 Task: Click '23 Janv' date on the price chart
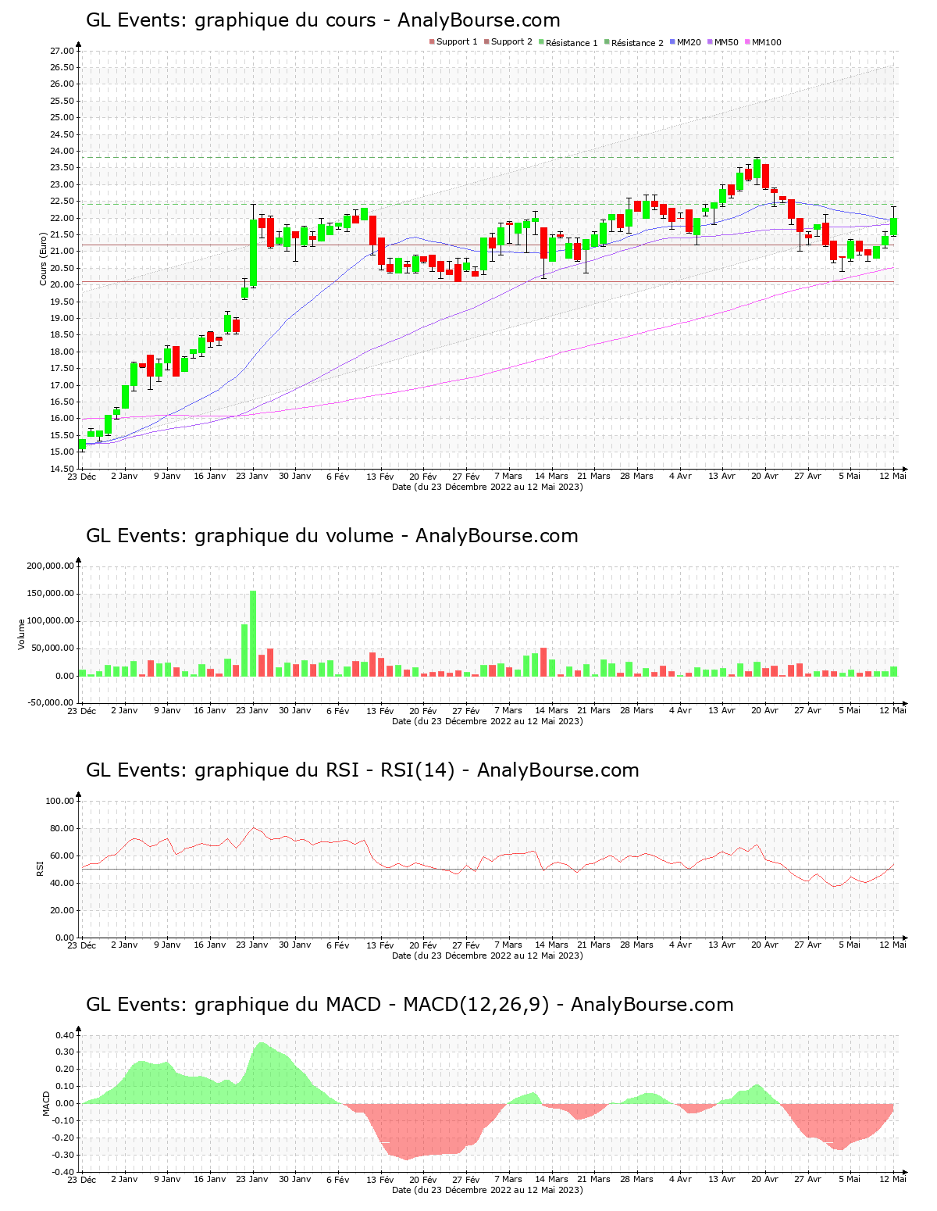pyautogui.click(x=252, y=476)
